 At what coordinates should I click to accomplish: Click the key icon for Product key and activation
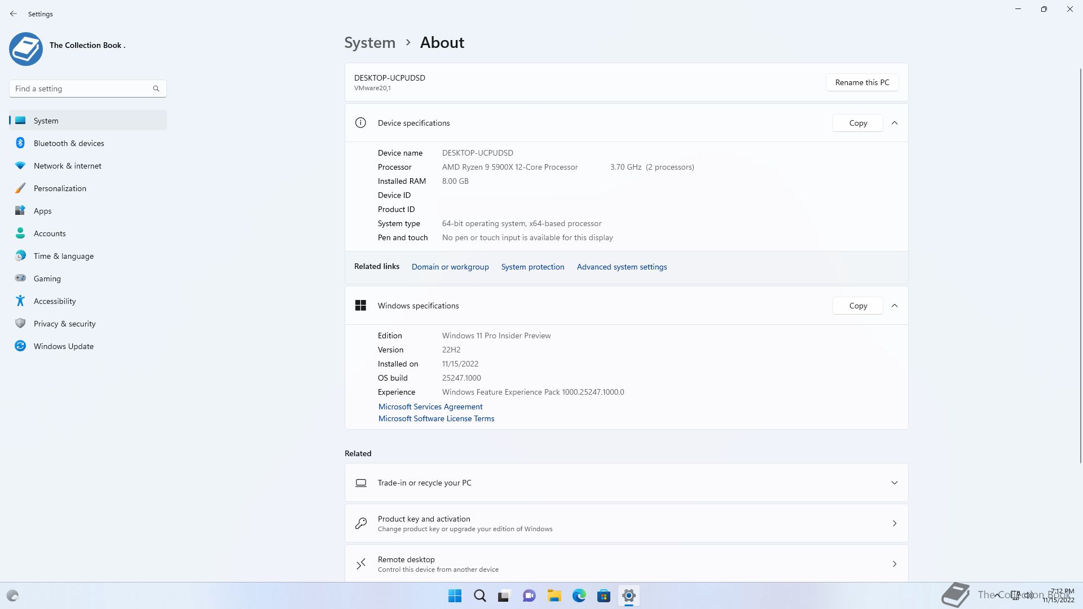coord(361,523)
